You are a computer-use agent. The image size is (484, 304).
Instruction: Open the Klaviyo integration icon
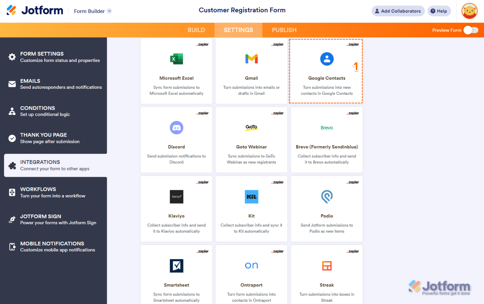point(176,197)
